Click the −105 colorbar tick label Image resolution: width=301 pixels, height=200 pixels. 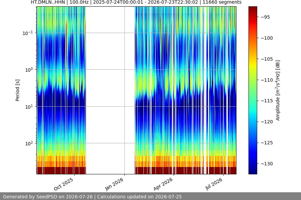point(267,59)
